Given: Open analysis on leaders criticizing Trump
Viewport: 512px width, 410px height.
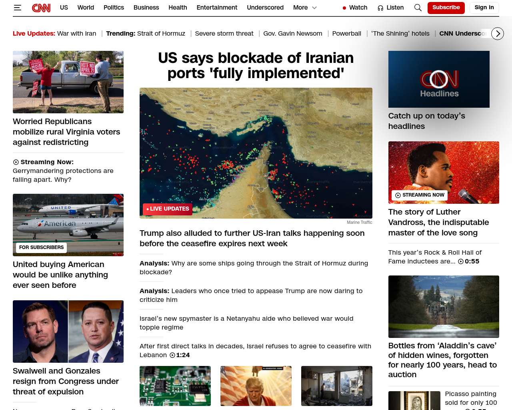Looking at the screenshot, I should [251, 295].
